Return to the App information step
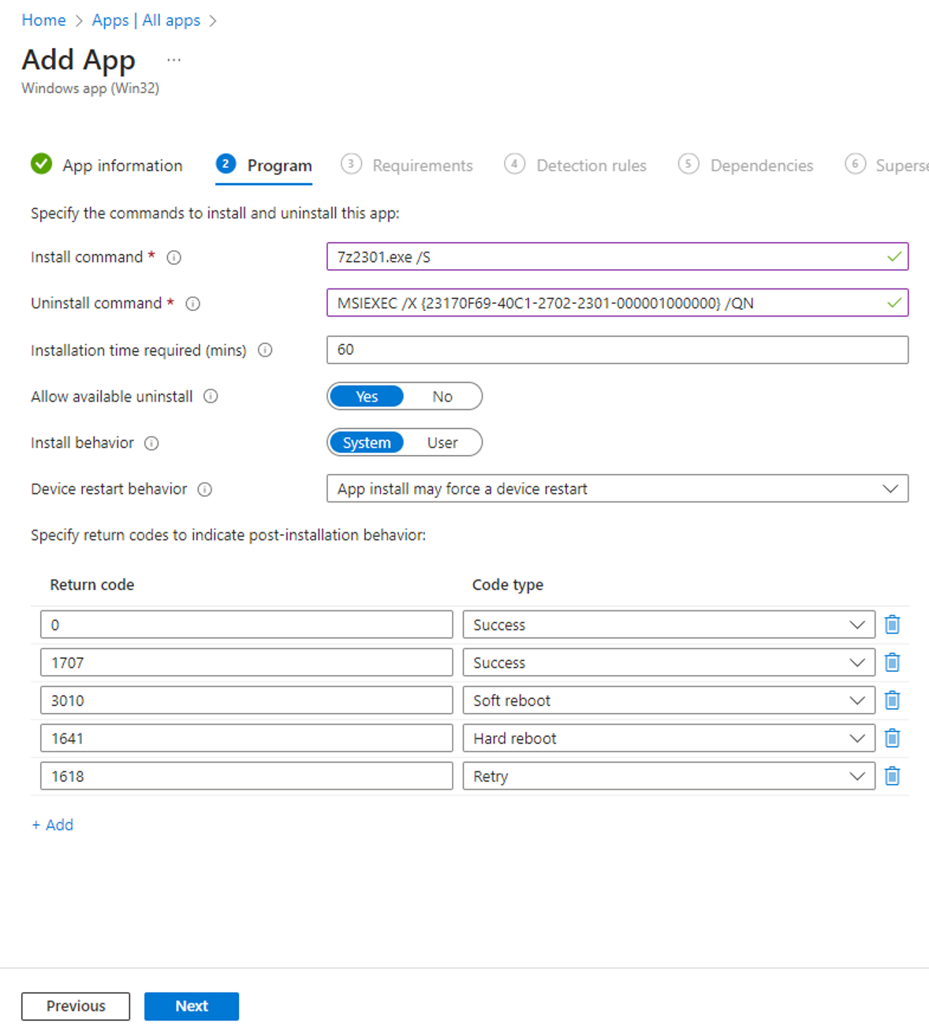929x1027 pixels. tap(122, 165)
